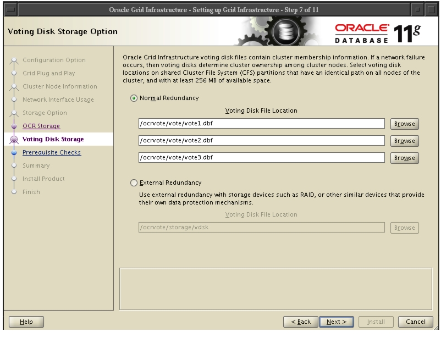Browse for the vote2.dbf file location
441x337 pixels.
pos(405,141)
